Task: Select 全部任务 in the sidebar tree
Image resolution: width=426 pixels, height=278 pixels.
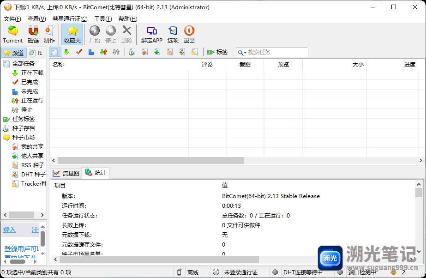Action: point(24,64)
